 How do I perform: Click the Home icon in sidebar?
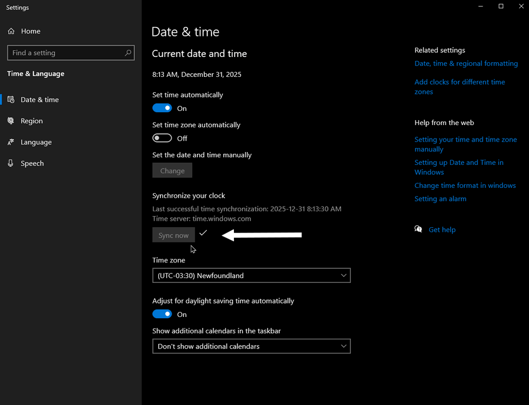[x=11, y=31]
